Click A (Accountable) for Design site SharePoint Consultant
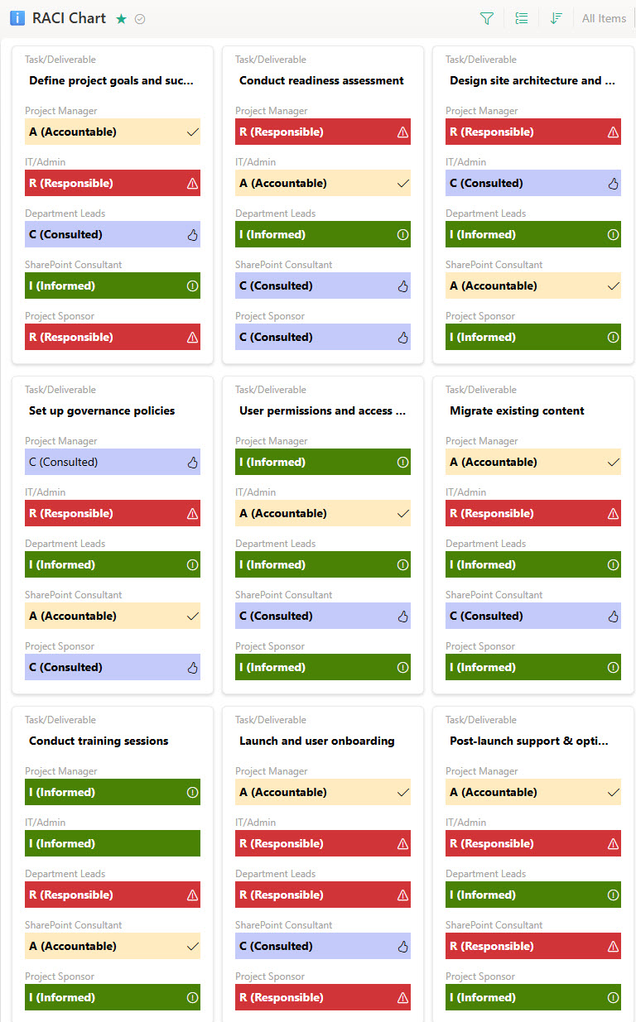 coord(533,285)
